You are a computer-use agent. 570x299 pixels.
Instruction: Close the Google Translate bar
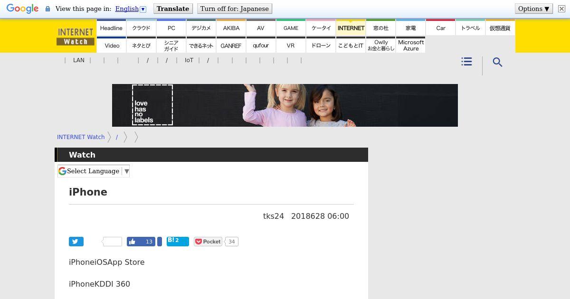pyautogui.click(x=561, y=9)
